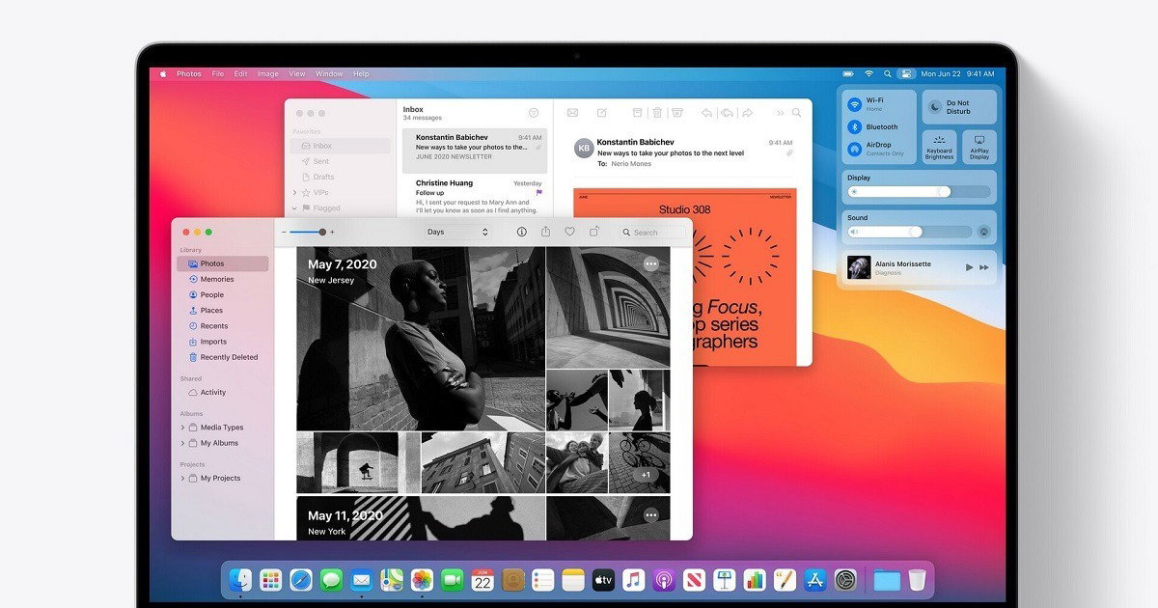
Task: Enable Do Not Disturb
Action: pos(959,107)
